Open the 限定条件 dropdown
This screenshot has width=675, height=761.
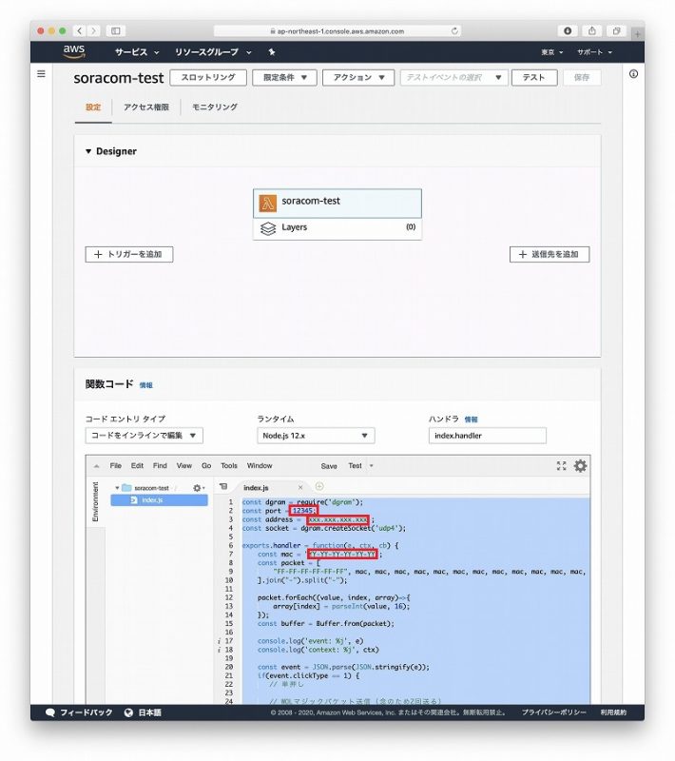284,78
